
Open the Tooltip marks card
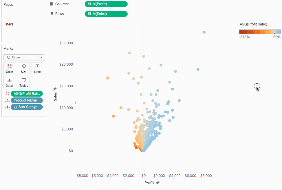coord(23,82)
